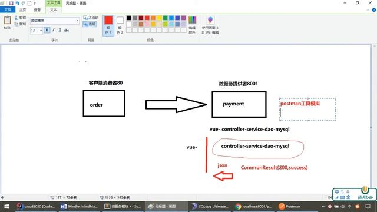
Task: Switch to the 查看 (View) ribbon tab
Action: (x=37, y=10)
